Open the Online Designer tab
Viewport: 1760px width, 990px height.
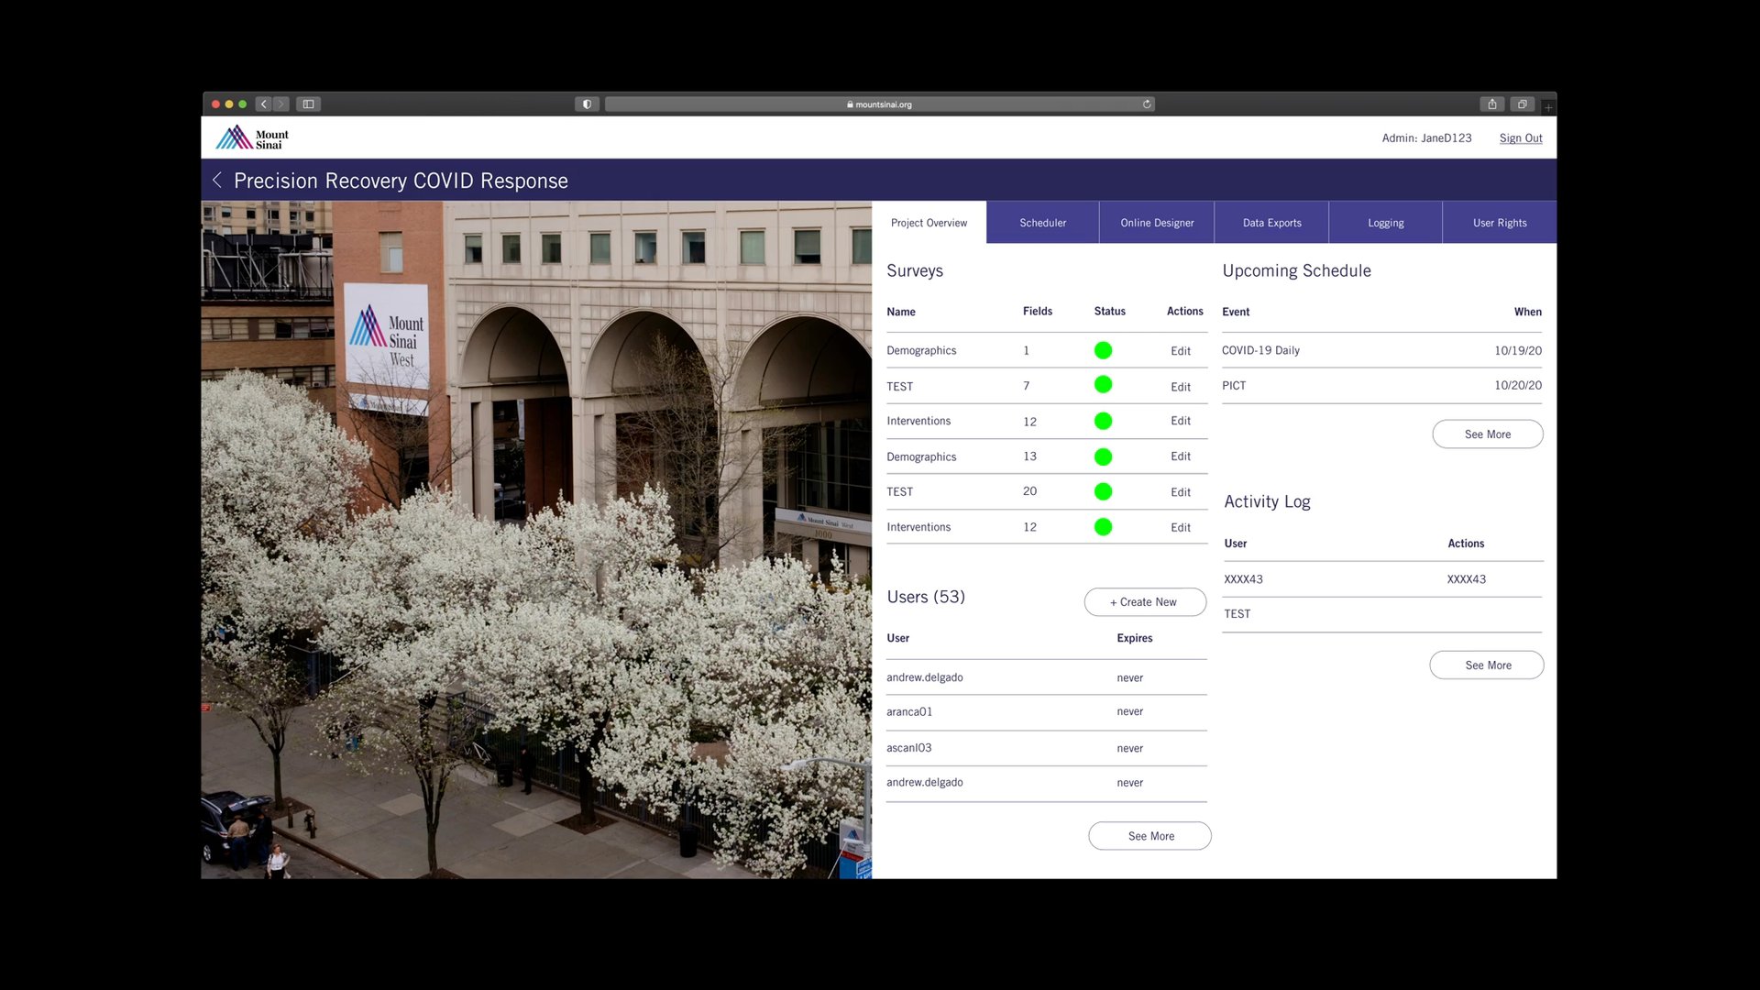point(1157,223)
